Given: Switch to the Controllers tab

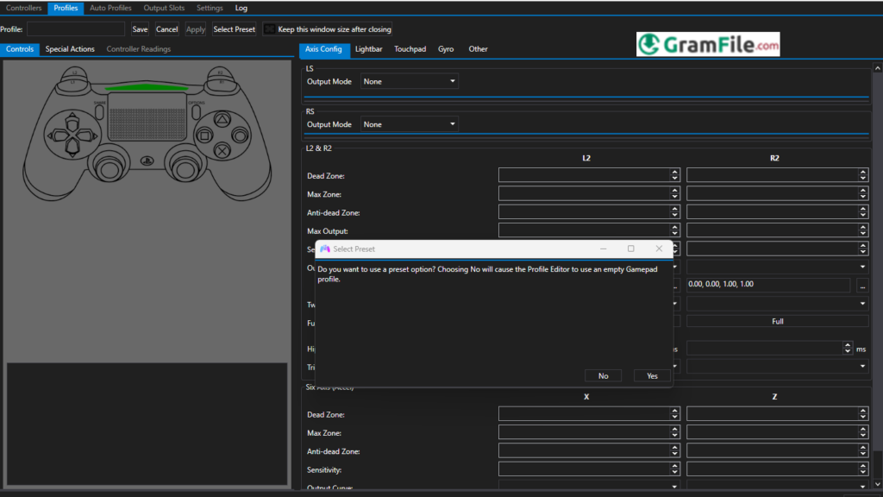Looking at the screenshot, I should click(23, 7).
